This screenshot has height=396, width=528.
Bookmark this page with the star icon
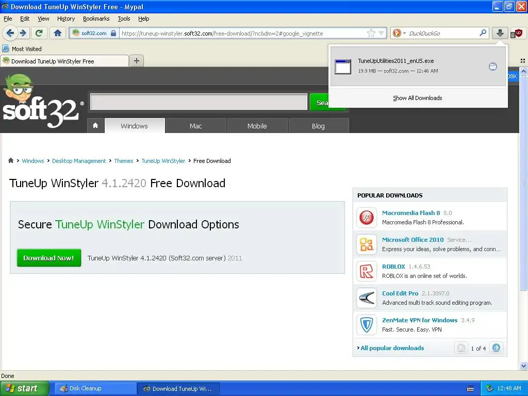pyautogui.click(x=371, y=33)
